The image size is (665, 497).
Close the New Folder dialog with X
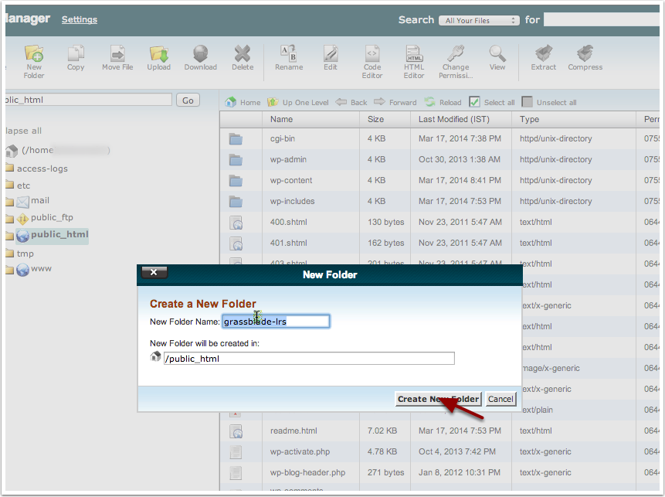point(153,273)
